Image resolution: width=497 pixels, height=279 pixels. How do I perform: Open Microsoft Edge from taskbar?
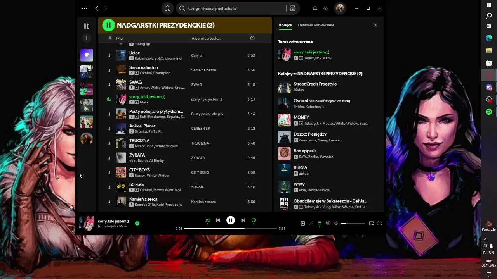[489, 38]
